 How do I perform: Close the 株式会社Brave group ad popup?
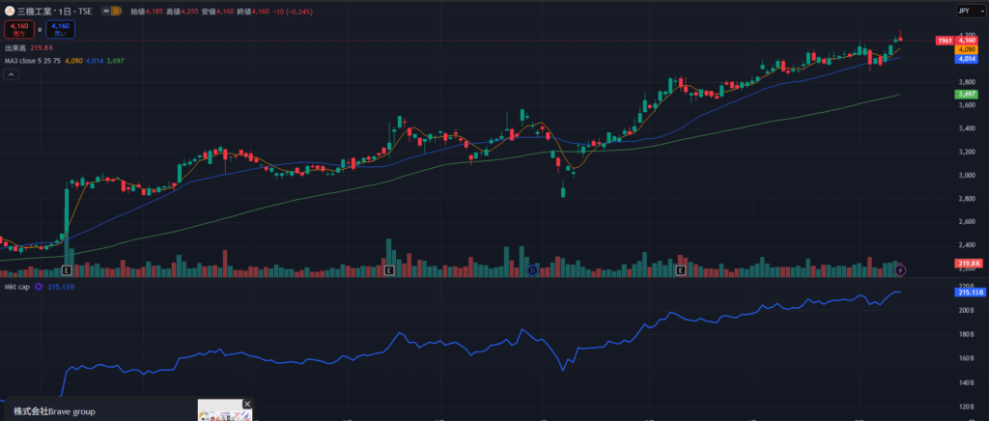(247, 404)
